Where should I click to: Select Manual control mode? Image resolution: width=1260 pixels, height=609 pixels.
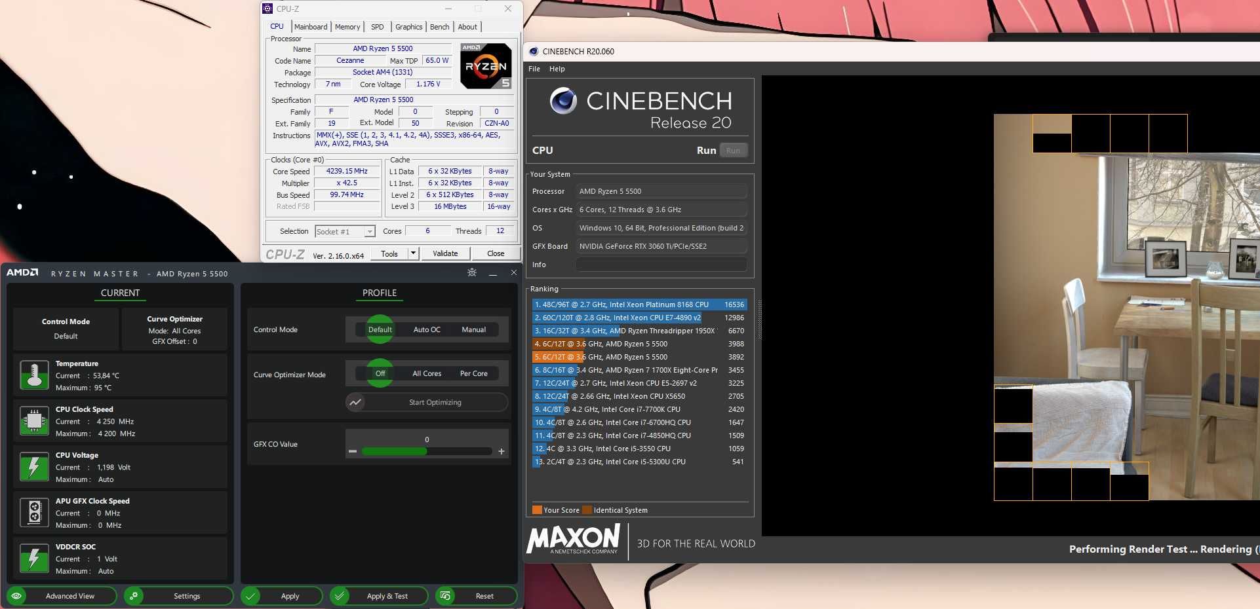474,329
